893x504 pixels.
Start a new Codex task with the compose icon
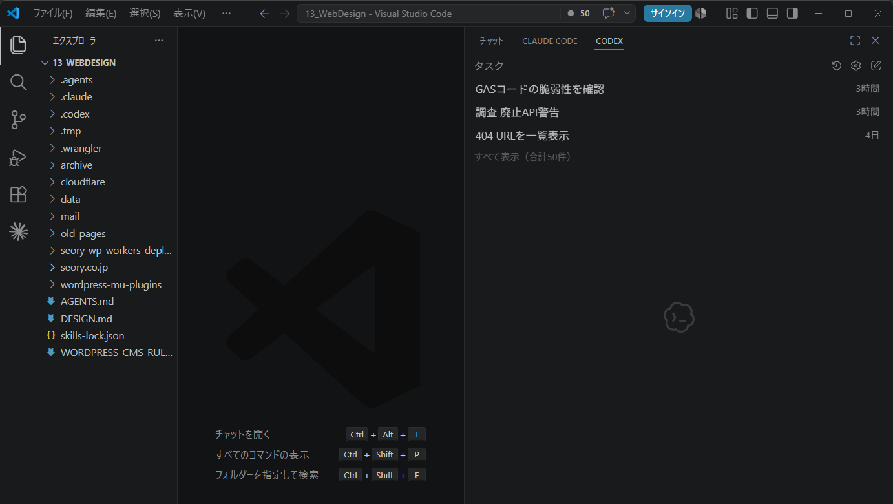(x=876, y=65)
